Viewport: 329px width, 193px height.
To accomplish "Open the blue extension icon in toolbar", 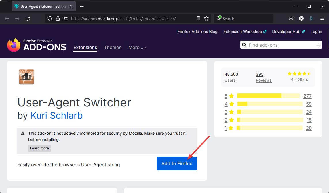I will [x=312, y=19].
